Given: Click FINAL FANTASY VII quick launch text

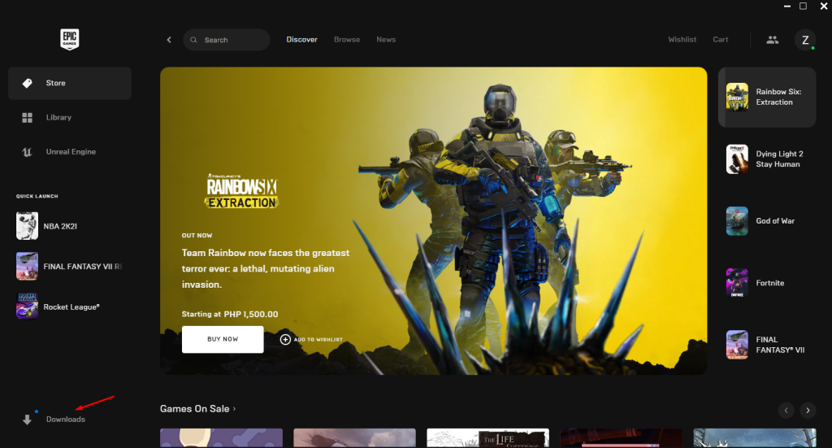Looking at the screenshot, I should [83, 267].
